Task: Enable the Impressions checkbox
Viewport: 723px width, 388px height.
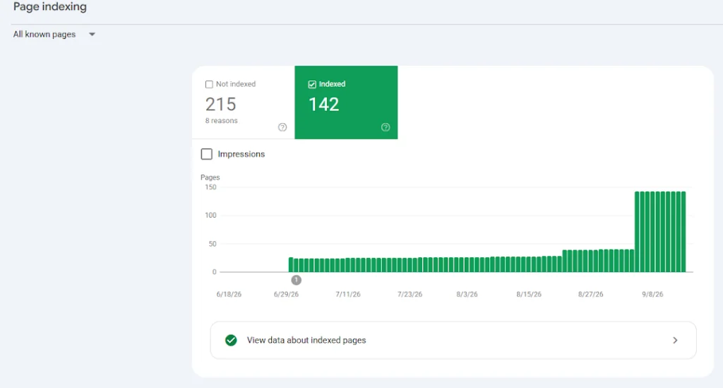Action: 207,154
